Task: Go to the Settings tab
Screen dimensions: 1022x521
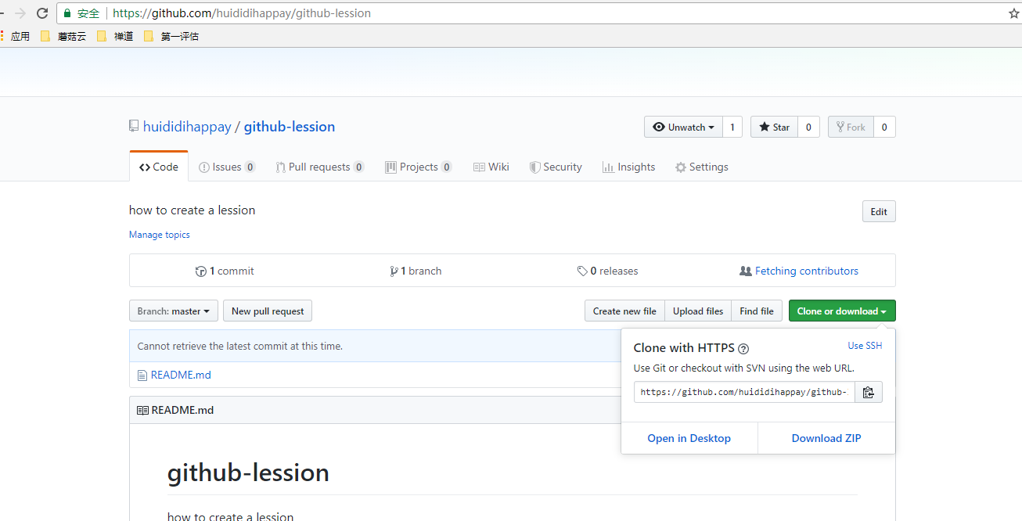Action: point(701,167)
